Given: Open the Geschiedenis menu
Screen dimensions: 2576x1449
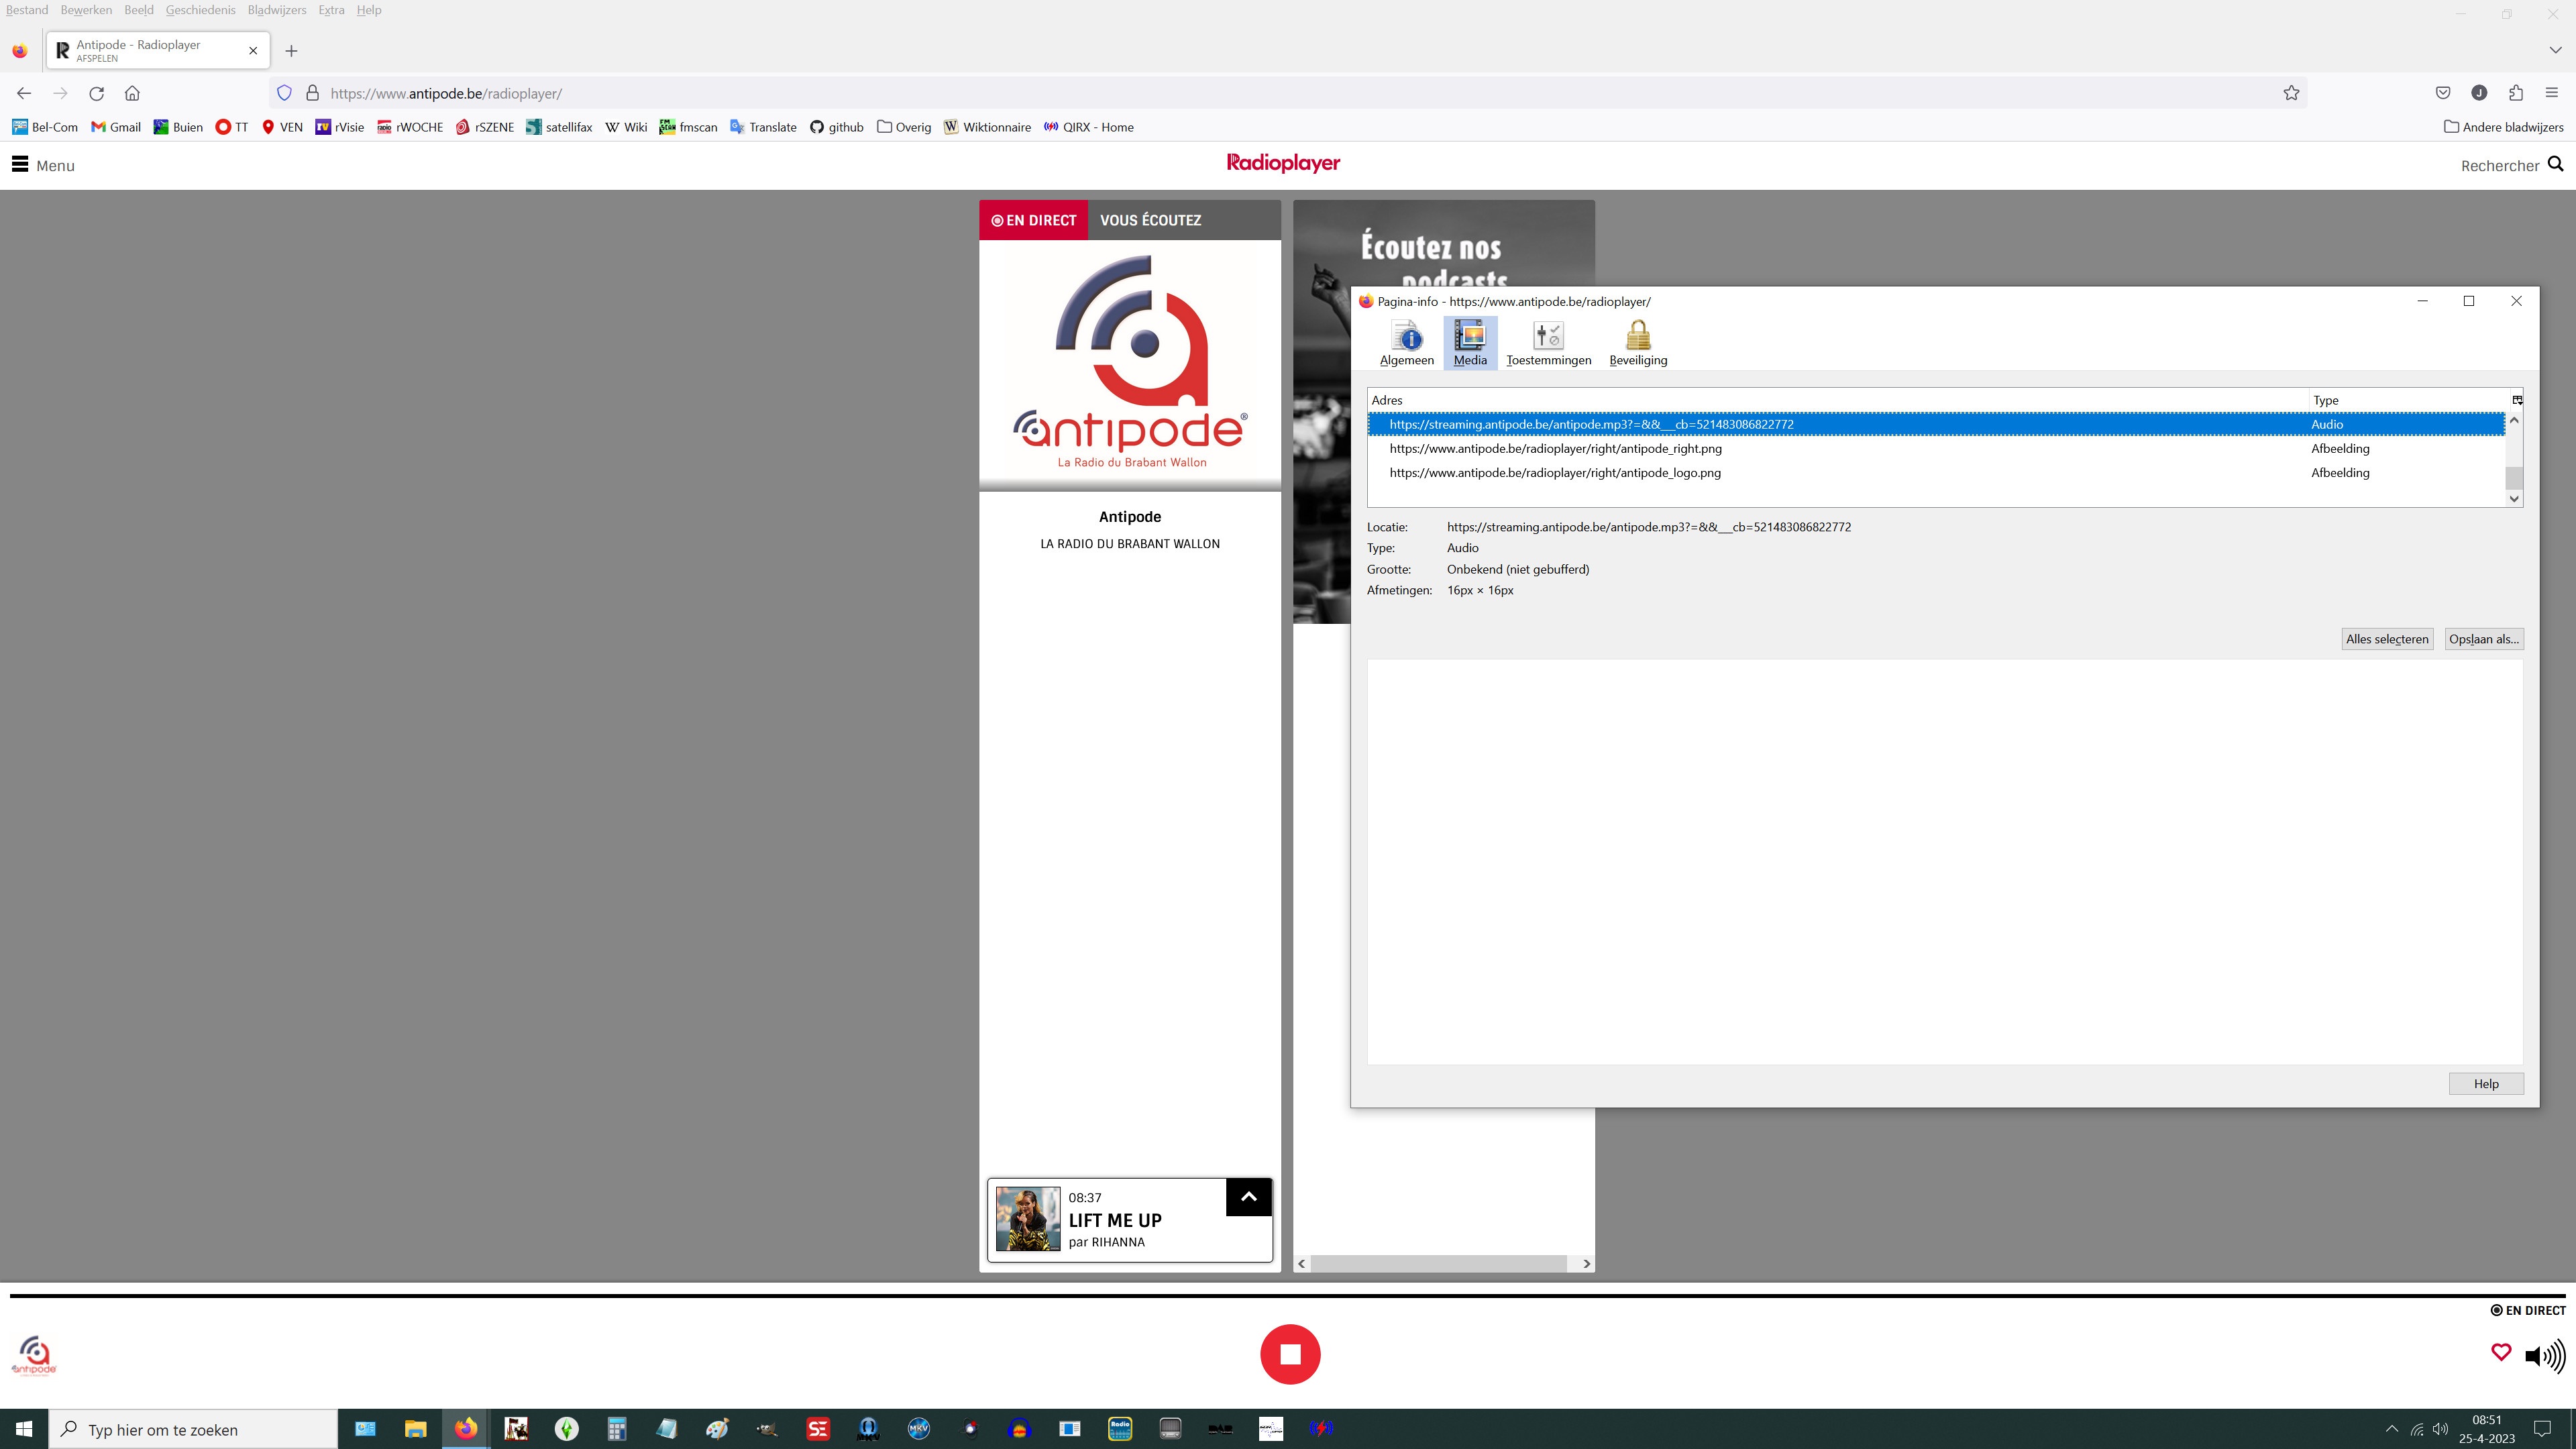Looking at the screenshot, I should pyautogui.click(x=201, y=10).
